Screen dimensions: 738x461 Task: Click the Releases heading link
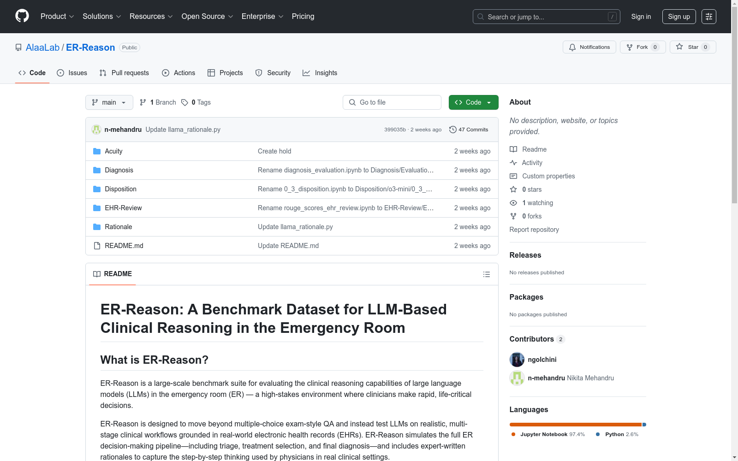tap(525, 255)
